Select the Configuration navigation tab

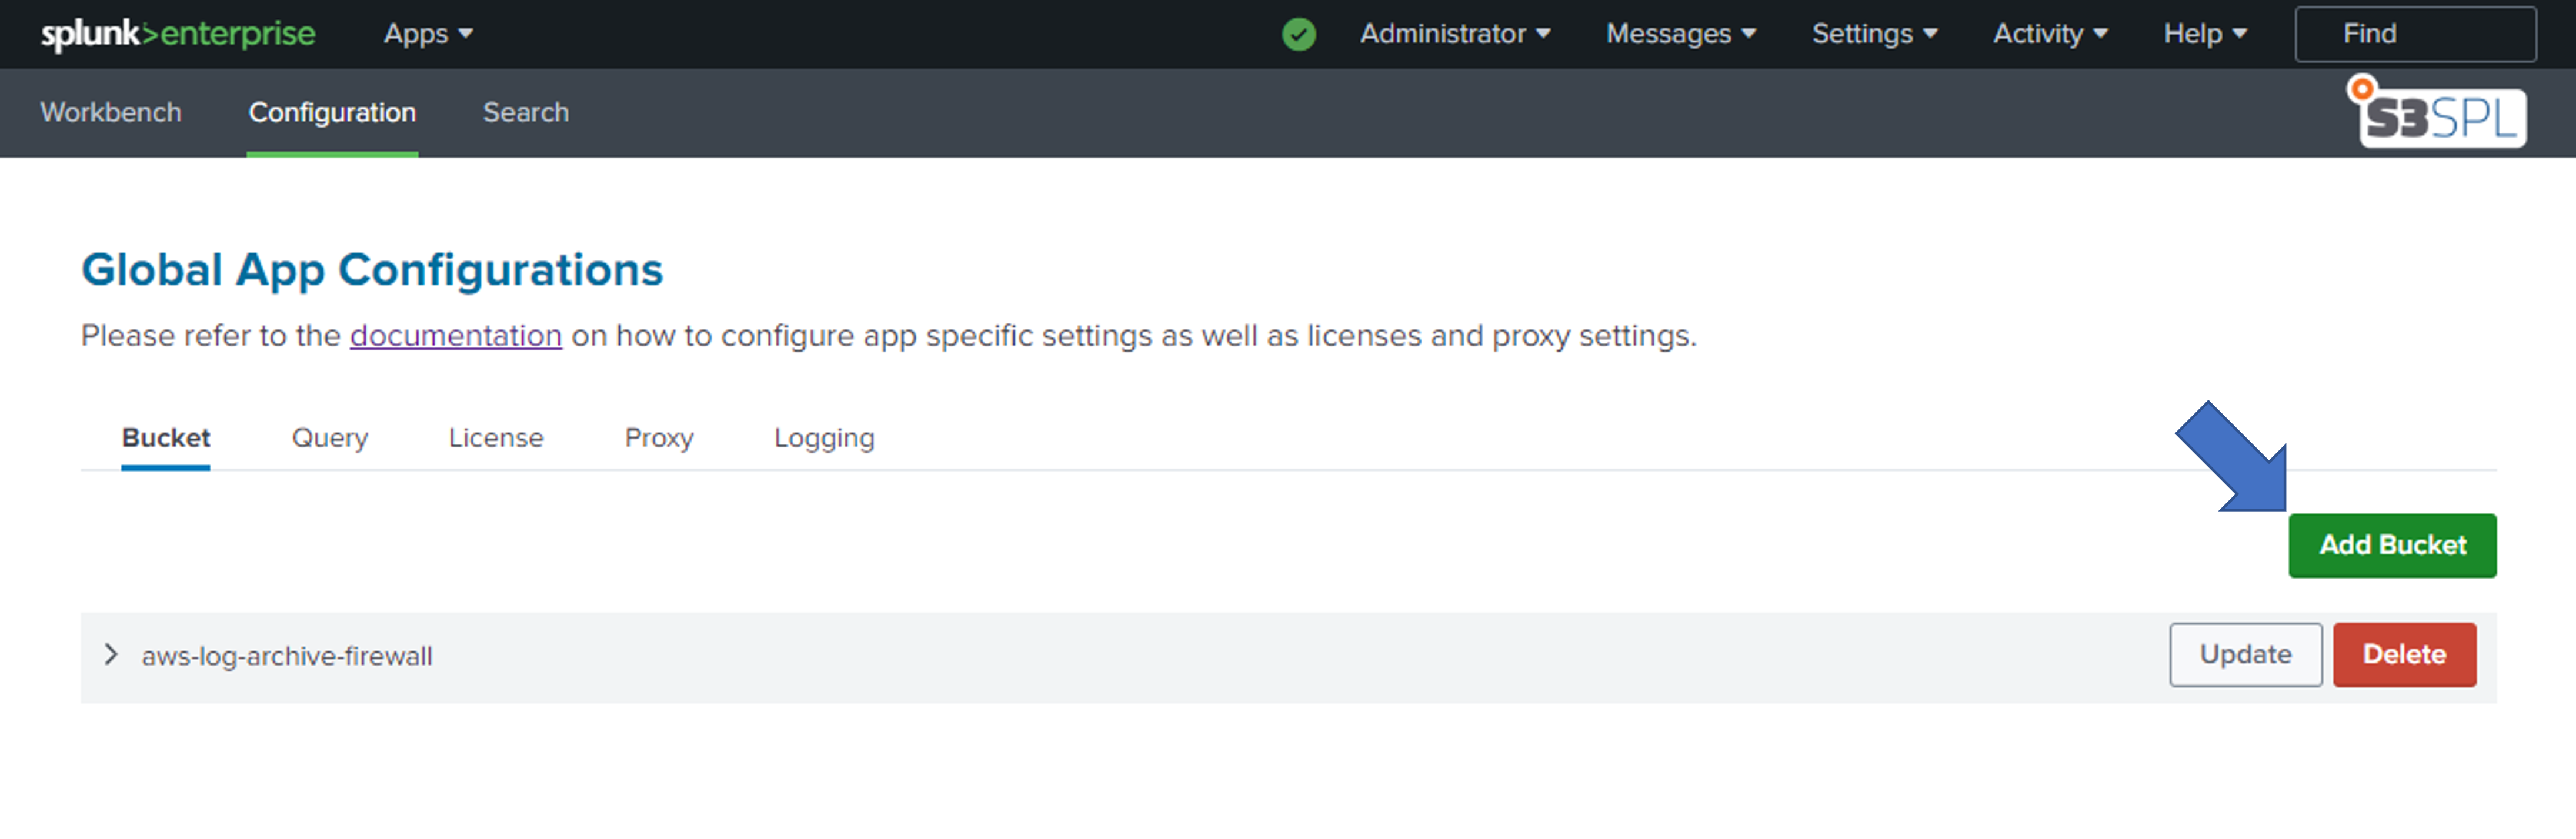(332, 112)
